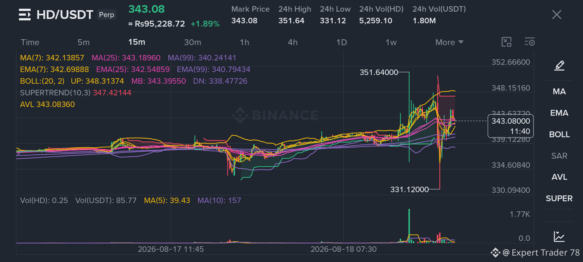This screenshot has height=262, width=583.
Task: Click the EMA(25): 342.54859 legend
Action: pyautogui.click(x=133, y=70)
